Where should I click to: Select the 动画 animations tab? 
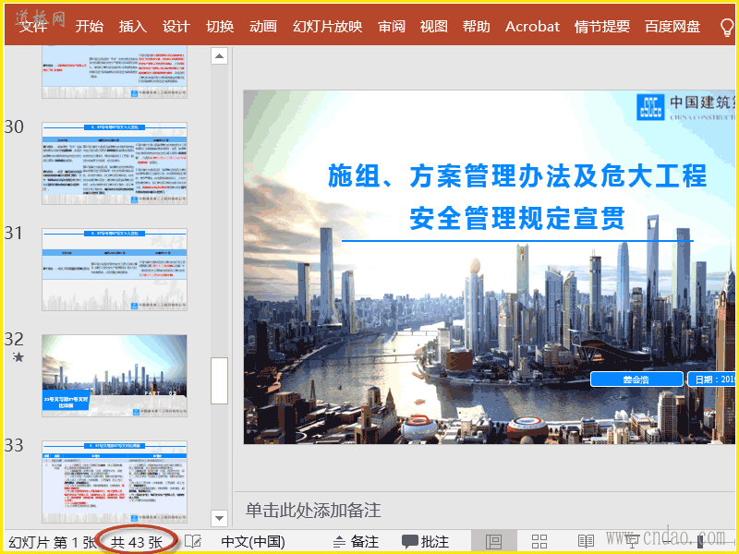tap(263, 27)
